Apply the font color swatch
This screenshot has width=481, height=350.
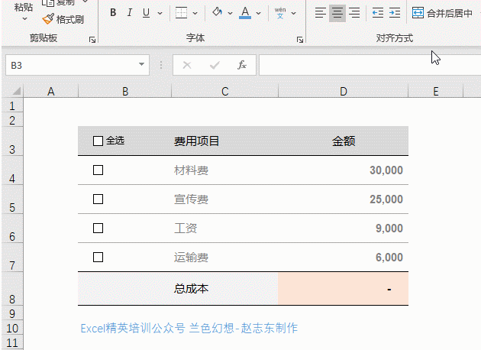coord(245,13)
